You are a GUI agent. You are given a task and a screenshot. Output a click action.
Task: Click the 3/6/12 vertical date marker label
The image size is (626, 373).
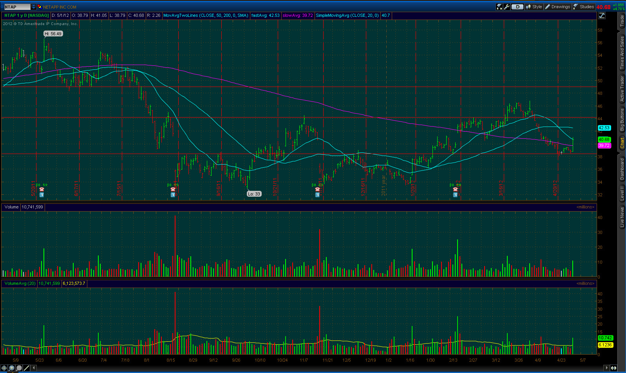501,188
